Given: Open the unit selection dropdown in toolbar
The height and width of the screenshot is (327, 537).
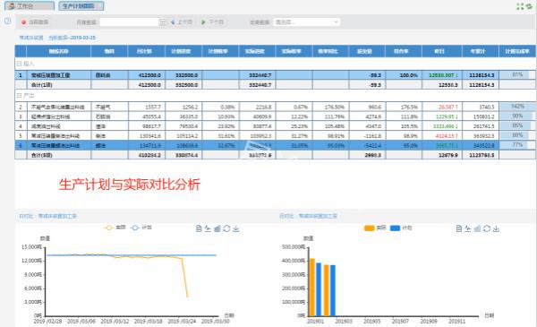Looking at the screenshot, I should (306, 22).
